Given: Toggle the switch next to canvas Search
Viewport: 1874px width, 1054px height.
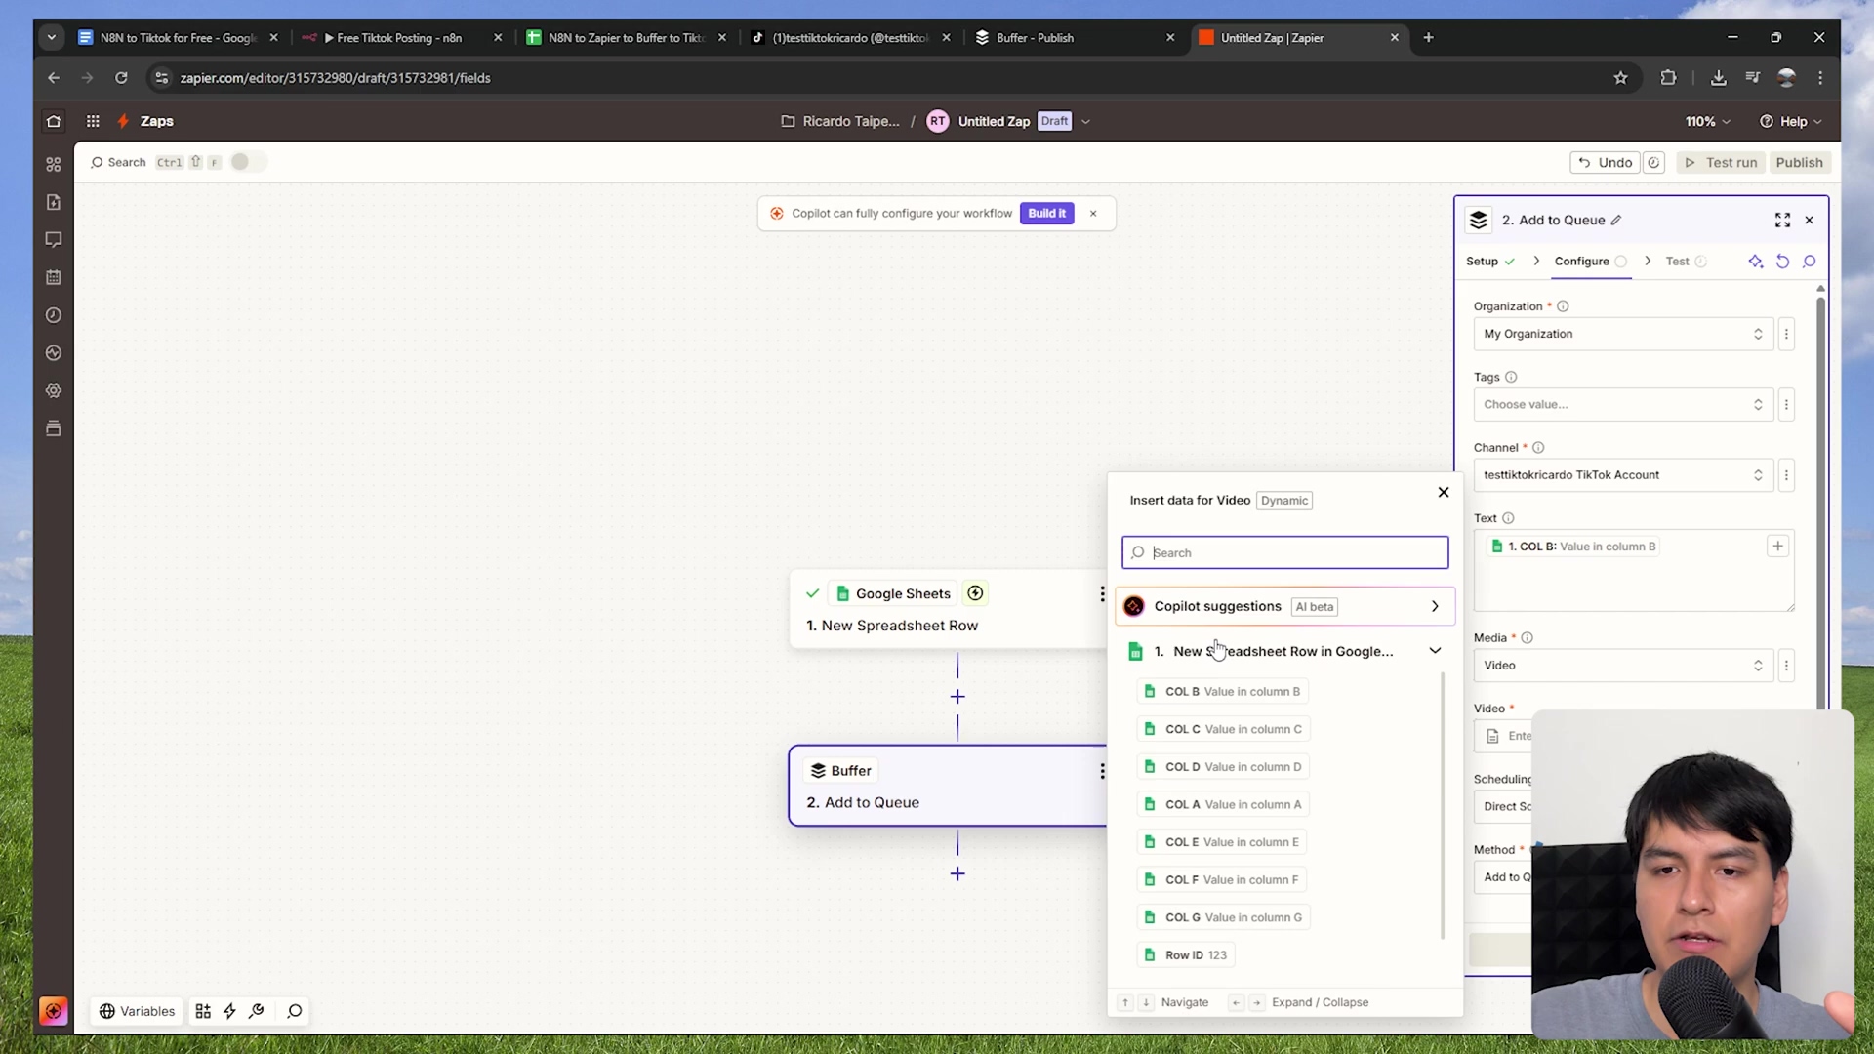Looking at the screenshot, I should click(x=248, y=162).
